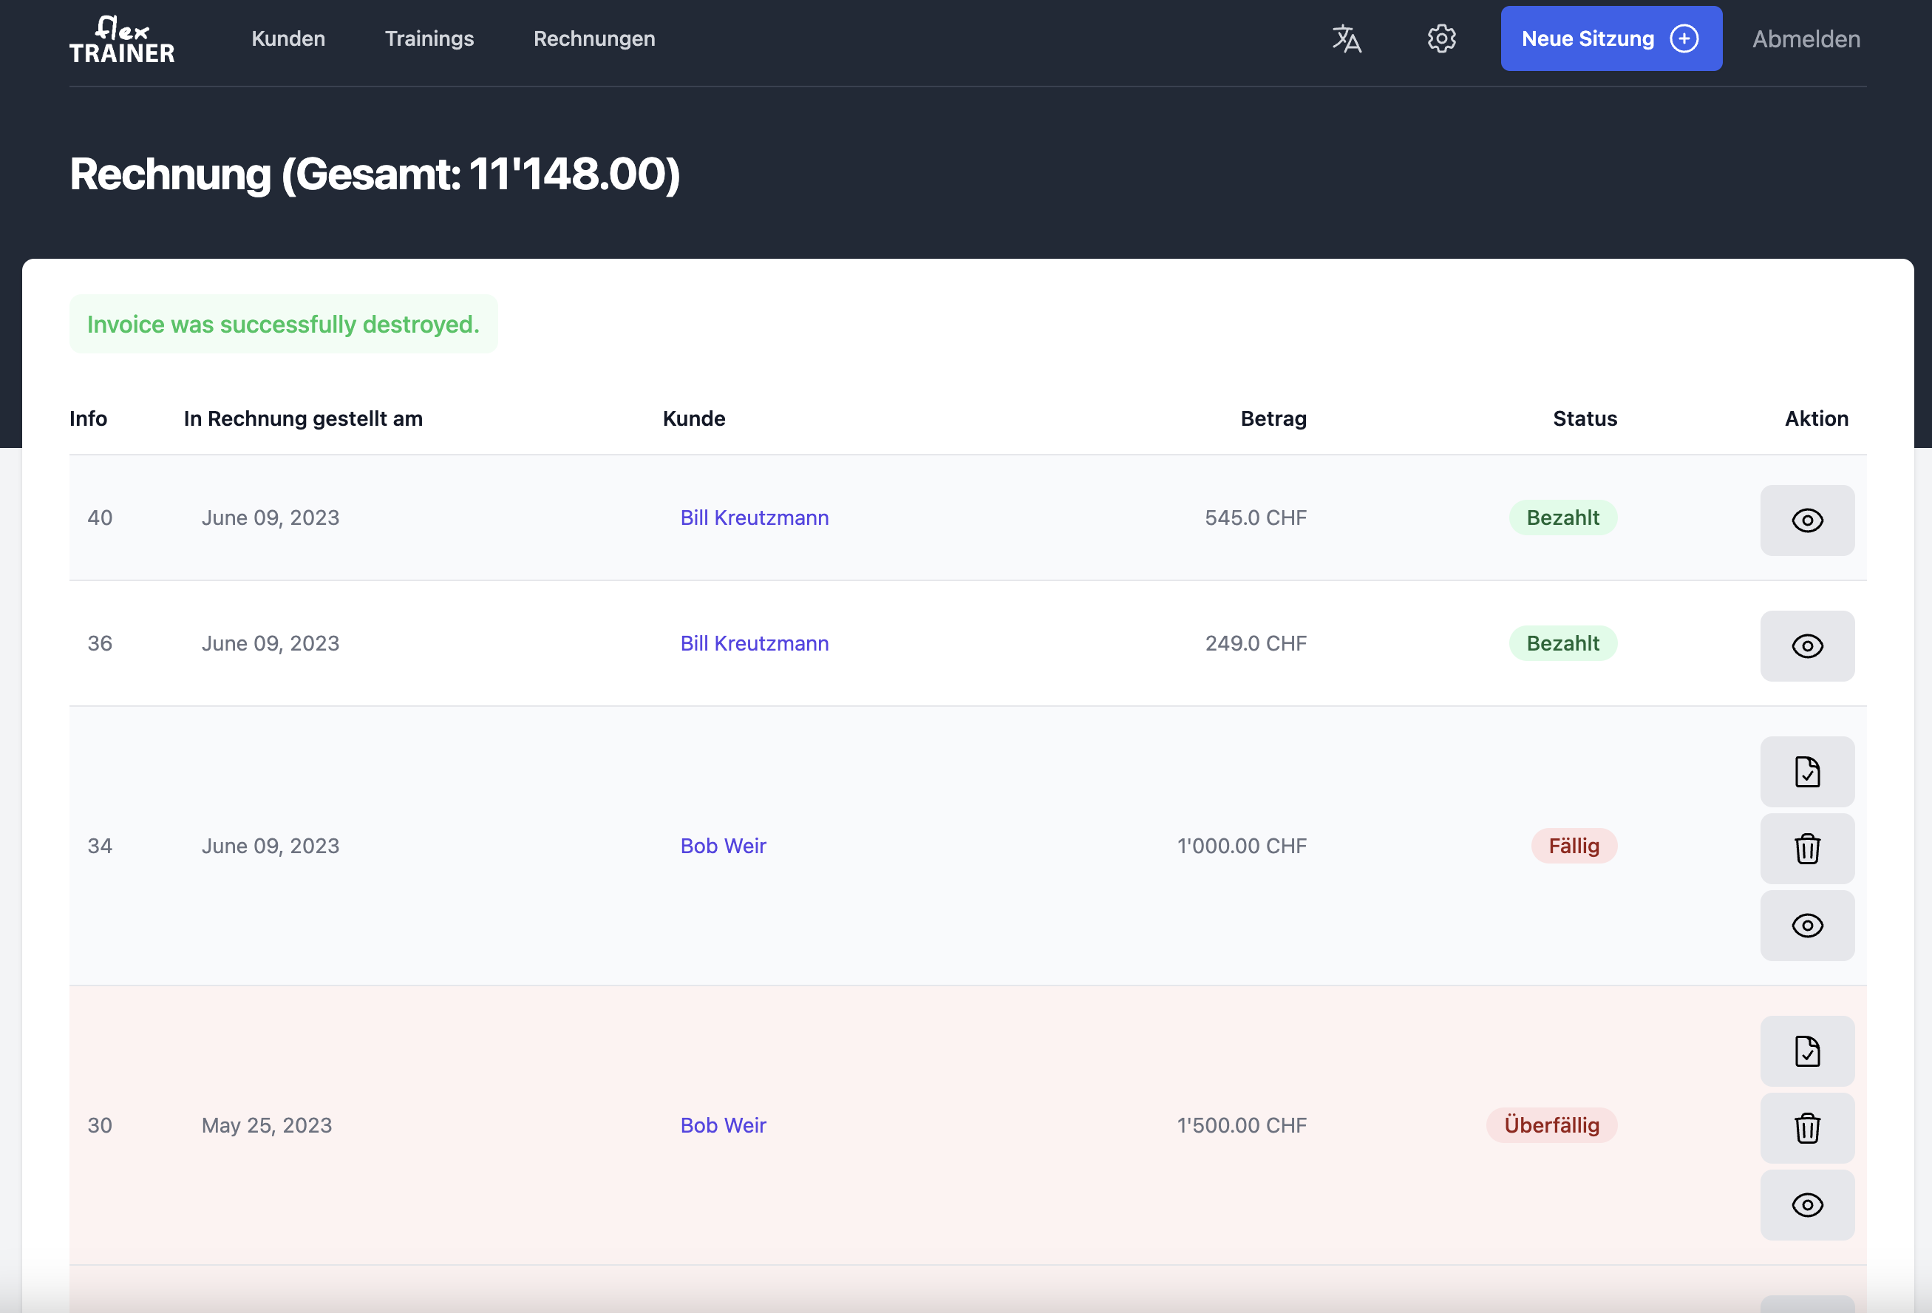This screenshot has height=1313, width=1932.
Task: Dismiss the invoice destroyed confirmation banner
Action: (284, 324)
